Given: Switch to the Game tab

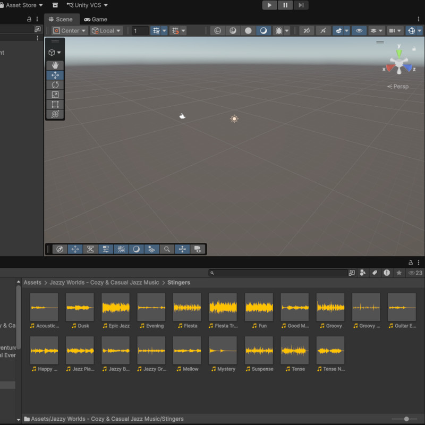Looking at the screenshot, I should (x=96, y=19).
